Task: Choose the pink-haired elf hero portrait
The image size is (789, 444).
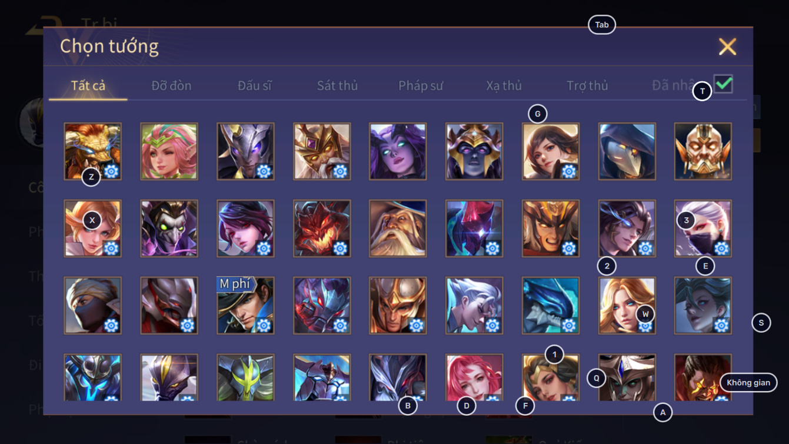Action: pyautogui.click(x=169, y=151)
